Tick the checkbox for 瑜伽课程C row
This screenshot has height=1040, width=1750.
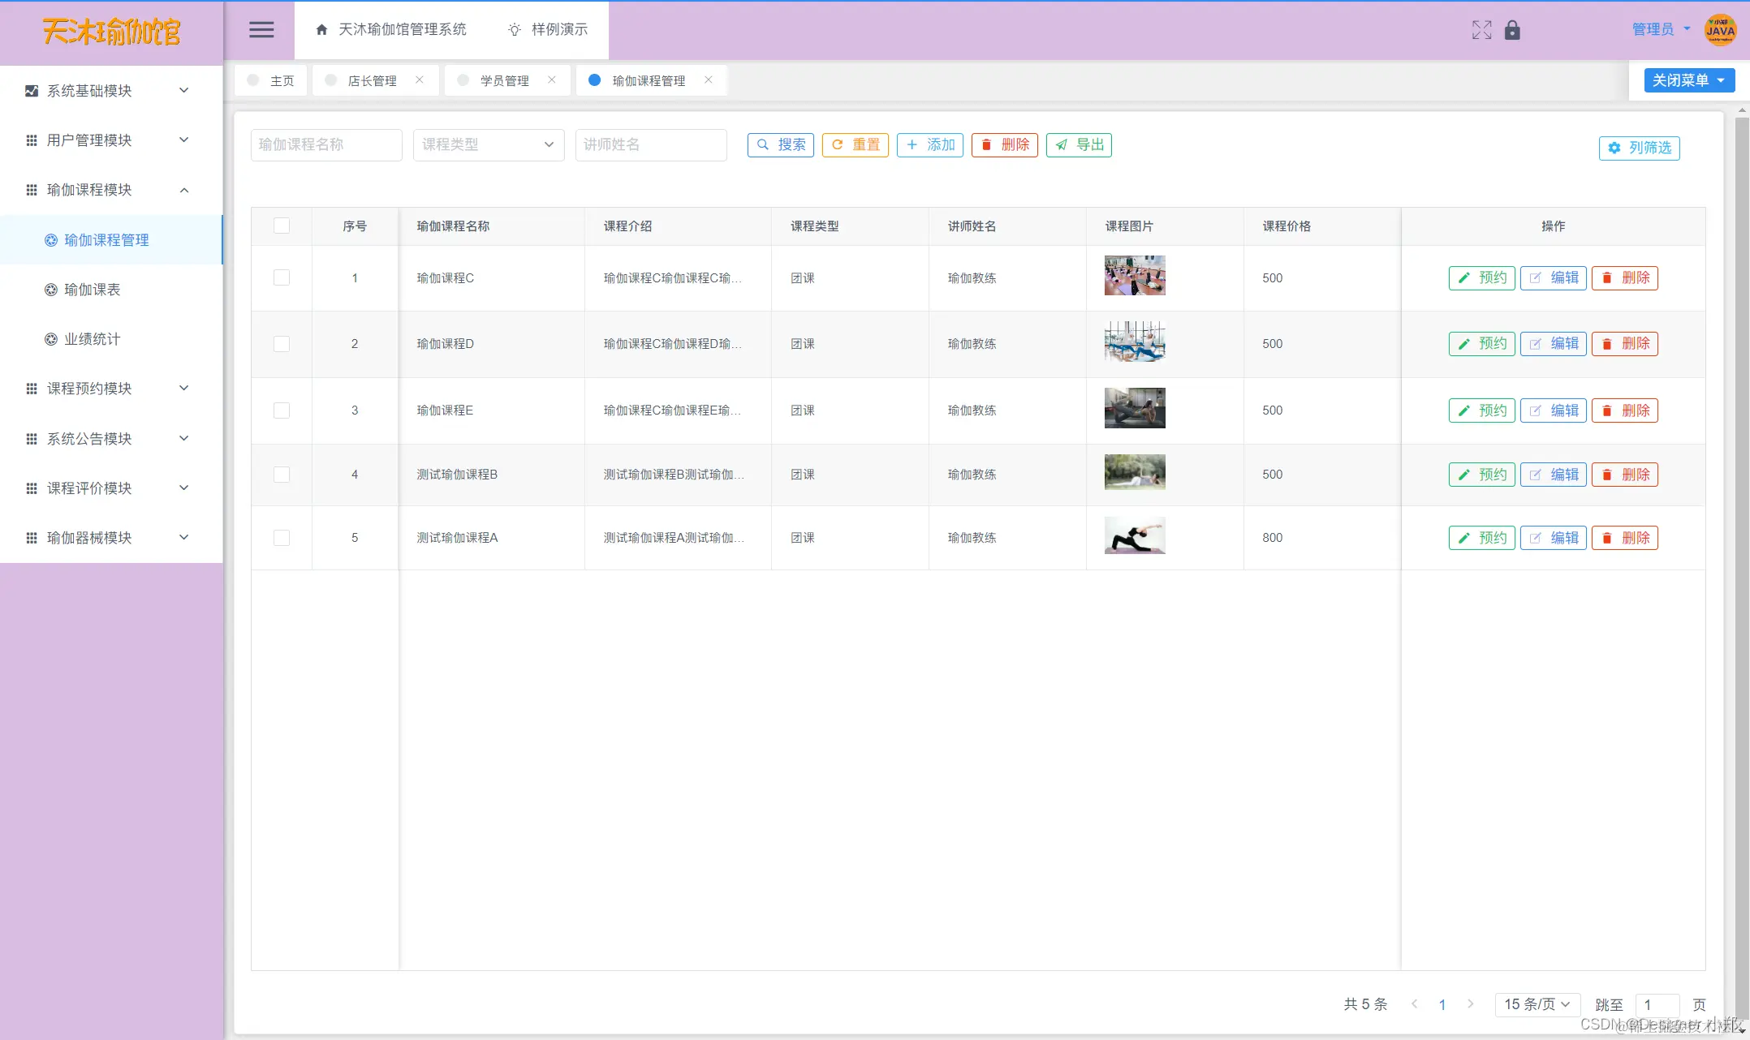click(x=282, y=277)
